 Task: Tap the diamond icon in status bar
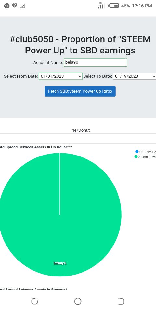pos(15,6)
